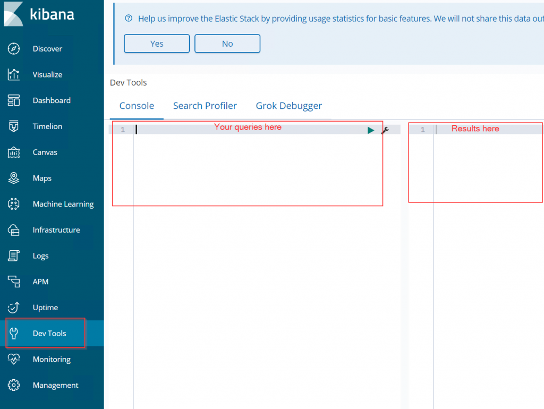This screenshot has height=409, width=544.
Task: Run the query with green play icon
Action: (370, 131)
